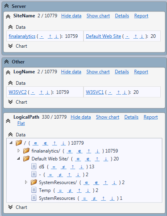The width and height of the screenshot is (167, 216).
Task: Click the Default Web Site link
Action: click(104, 36)
